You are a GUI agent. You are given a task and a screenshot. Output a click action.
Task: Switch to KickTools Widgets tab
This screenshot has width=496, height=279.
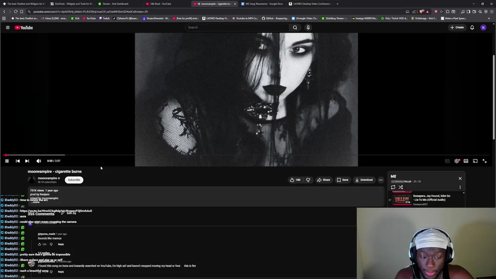tap(72, 4)
